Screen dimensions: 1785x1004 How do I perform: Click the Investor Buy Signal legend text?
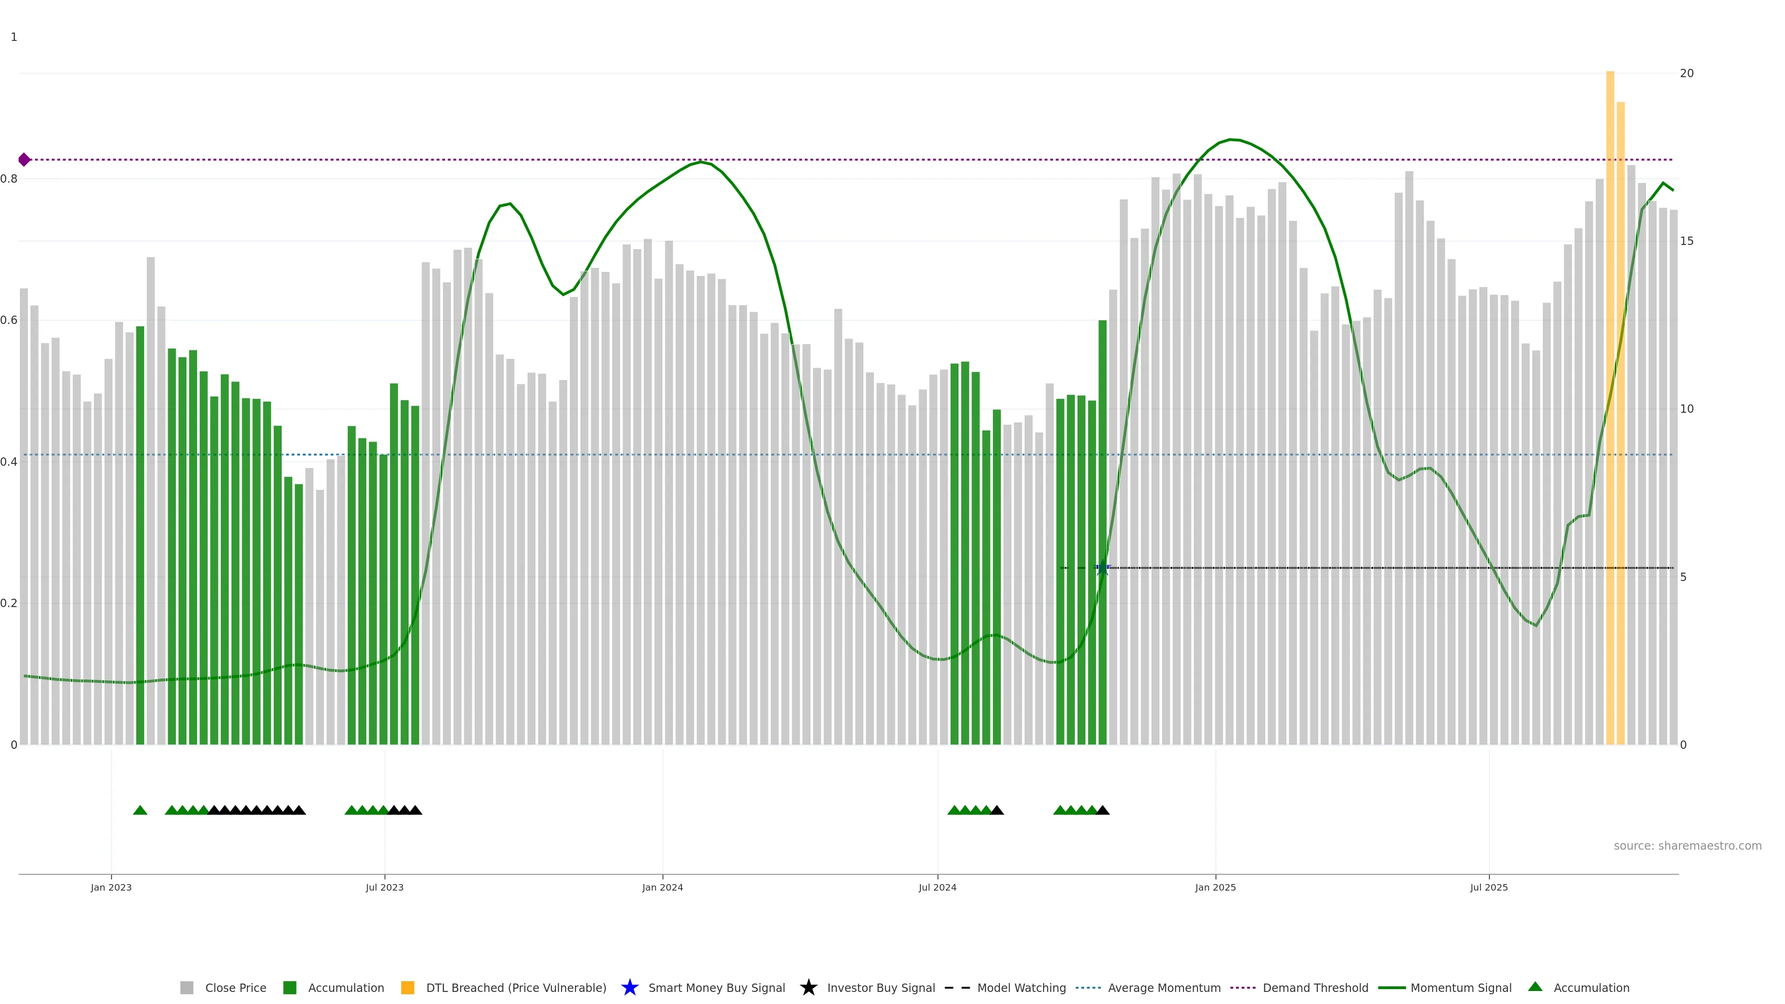point(881,987)
